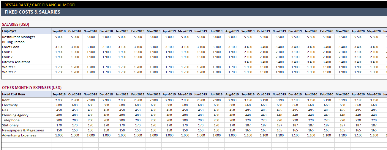Click Restaurant Manager's Sep-2019 salary 5.500
Screen dimensions: 387x150
[248, 37]
